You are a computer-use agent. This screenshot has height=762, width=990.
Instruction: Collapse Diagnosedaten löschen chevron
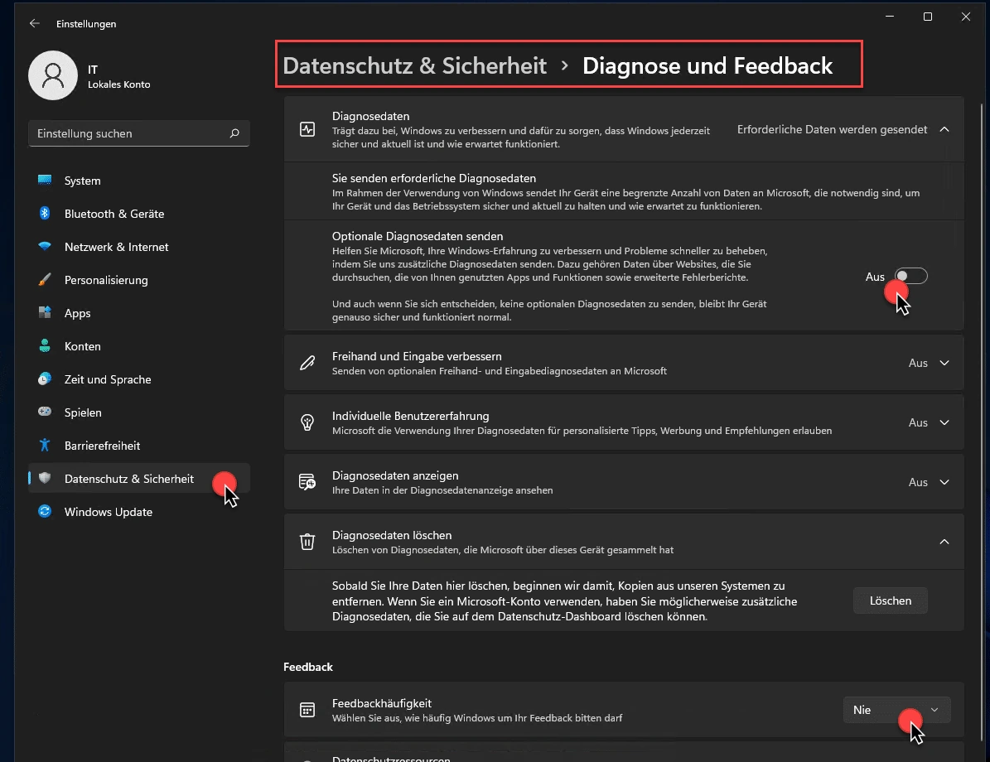point(944,542)
